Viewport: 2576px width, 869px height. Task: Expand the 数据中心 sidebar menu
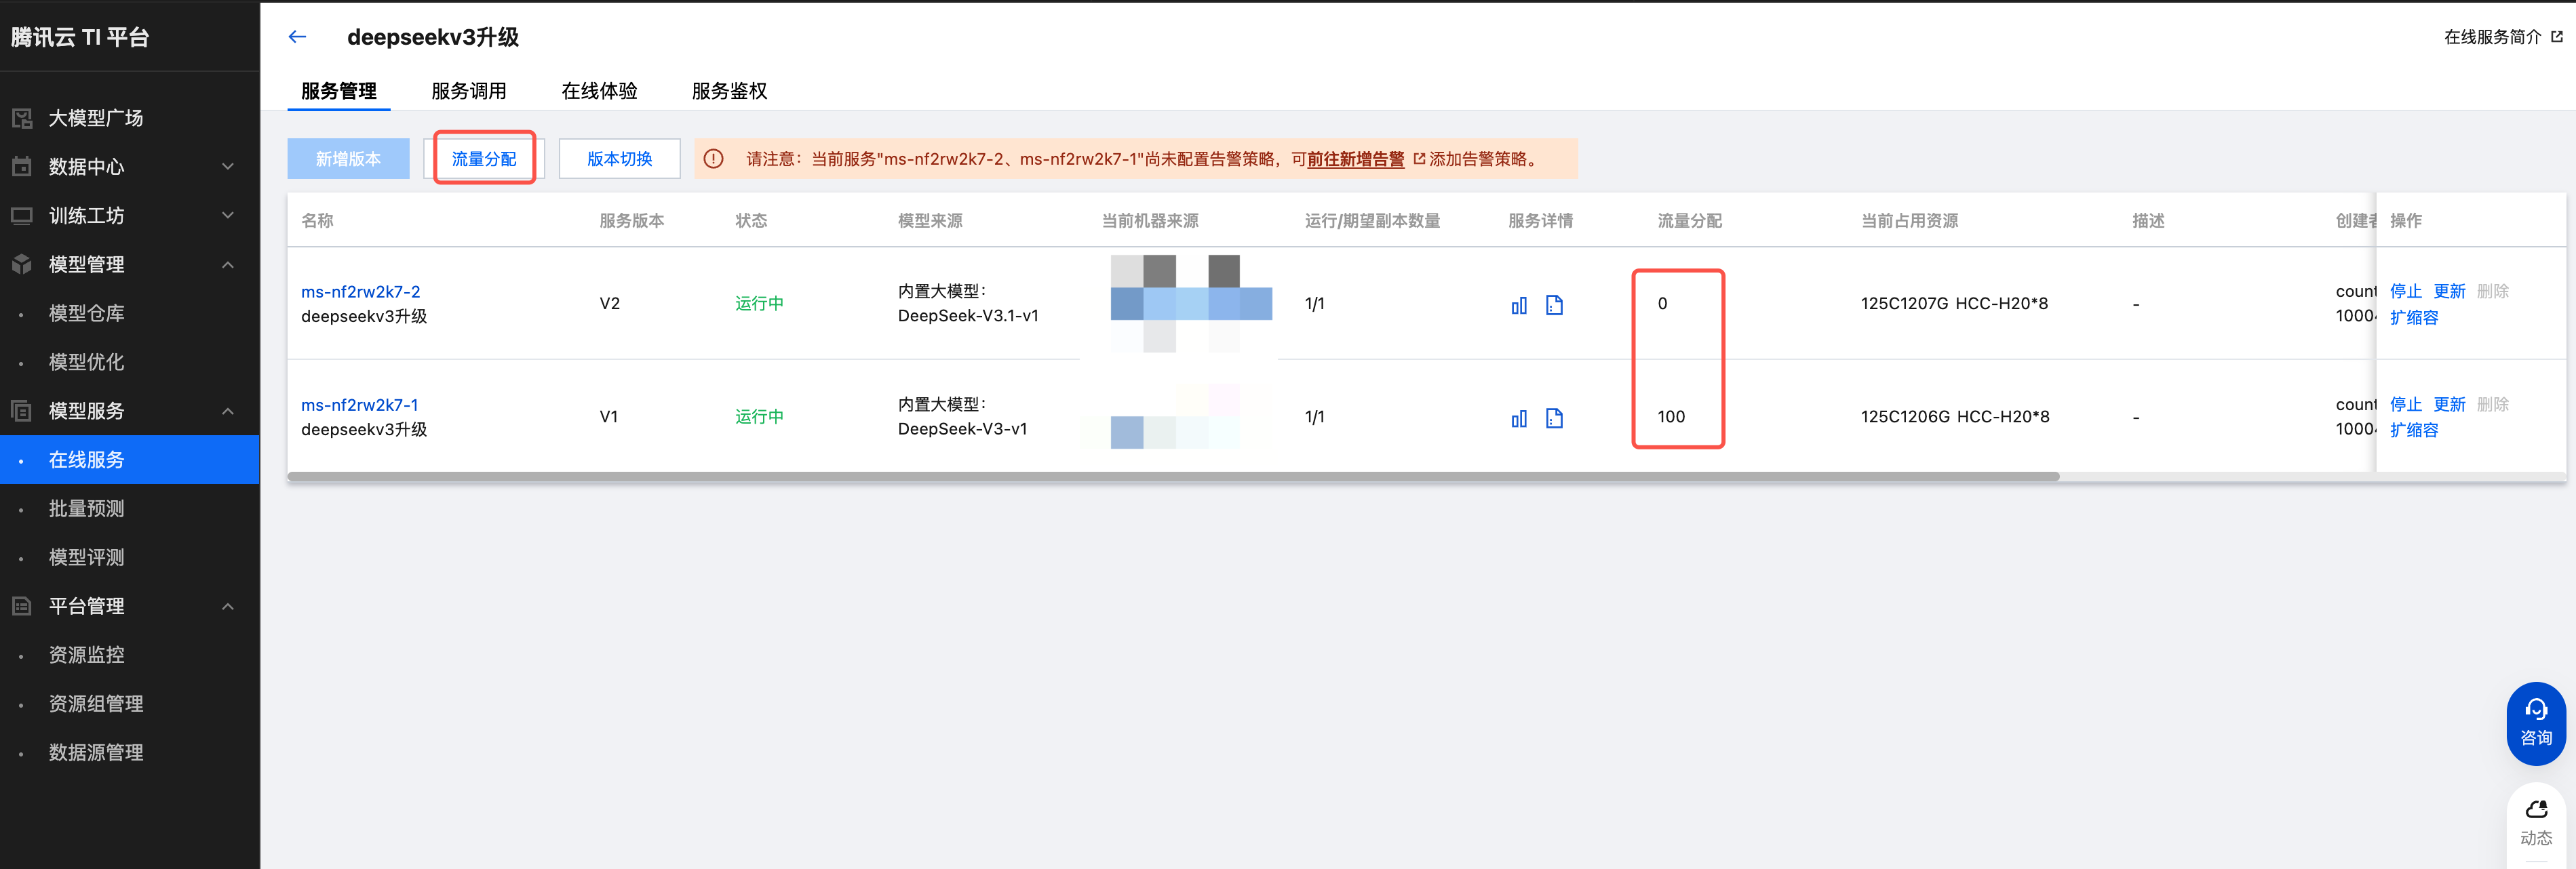click(228, 167)
